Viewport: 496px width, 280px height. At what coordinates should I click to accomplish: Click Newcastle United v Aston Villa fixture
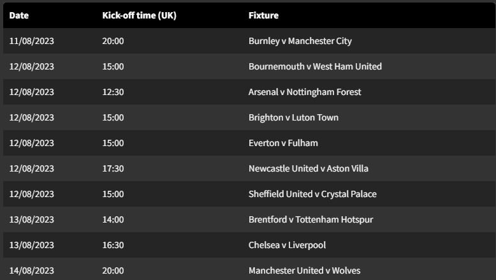click(308, 169)
